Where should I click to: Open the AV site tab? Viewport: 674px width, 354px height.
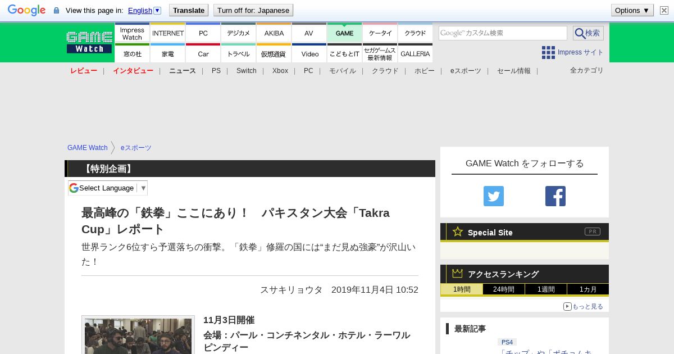click(x=309, y=33)
